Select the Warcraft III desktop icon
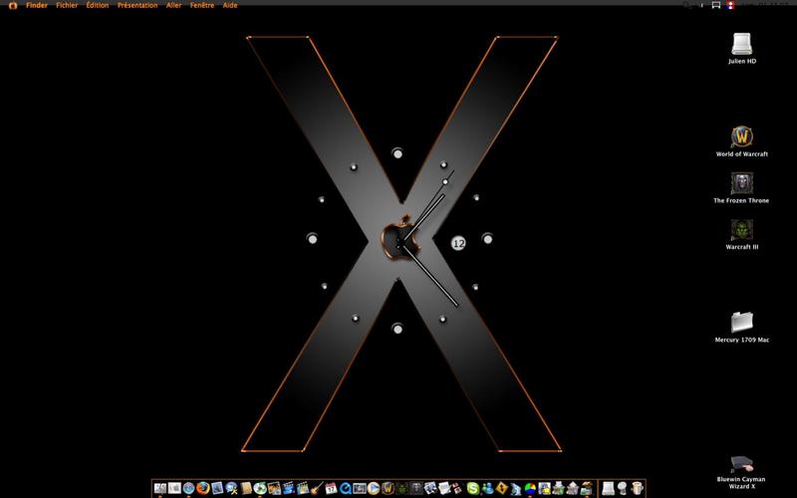Image resolution: width=797 pixels, height=498 pixels. (741, 229)
